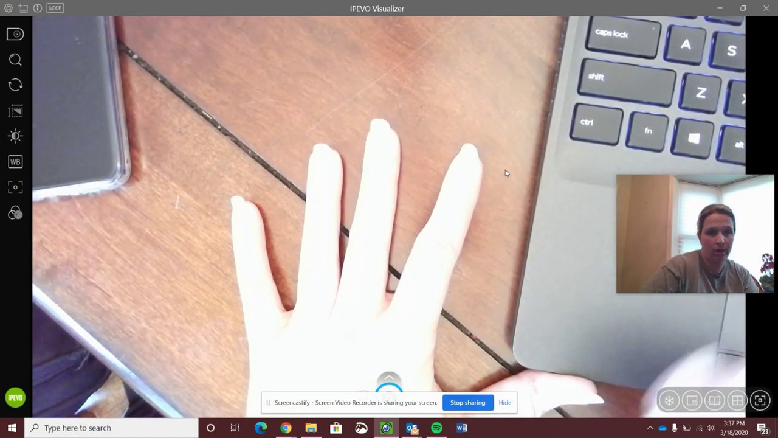Viewport: 778px width, 438px height.
Task: Click the webcam picture-in-picture thumbnail
Action: point(695,234)
